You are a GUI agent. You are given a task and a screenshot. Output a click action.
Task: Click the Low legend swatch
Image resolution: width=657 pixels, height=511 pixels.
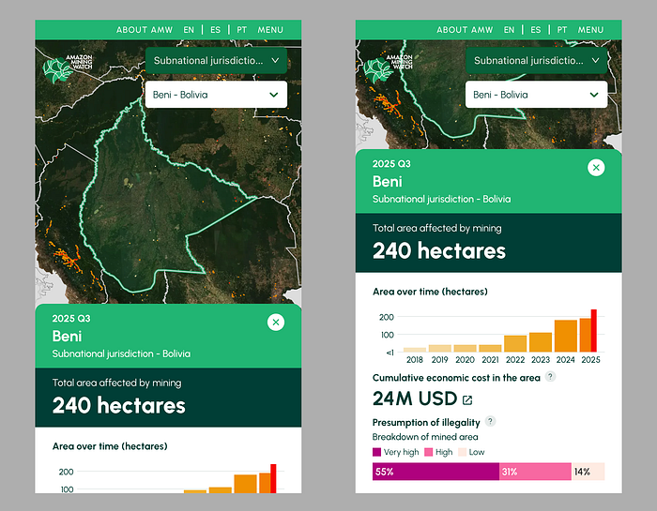click(x=462, y=452)
